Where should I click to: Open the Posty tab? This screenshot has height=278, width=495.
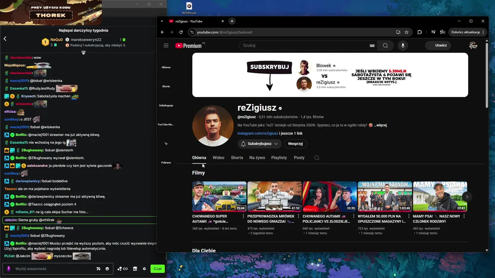(299, 158)
